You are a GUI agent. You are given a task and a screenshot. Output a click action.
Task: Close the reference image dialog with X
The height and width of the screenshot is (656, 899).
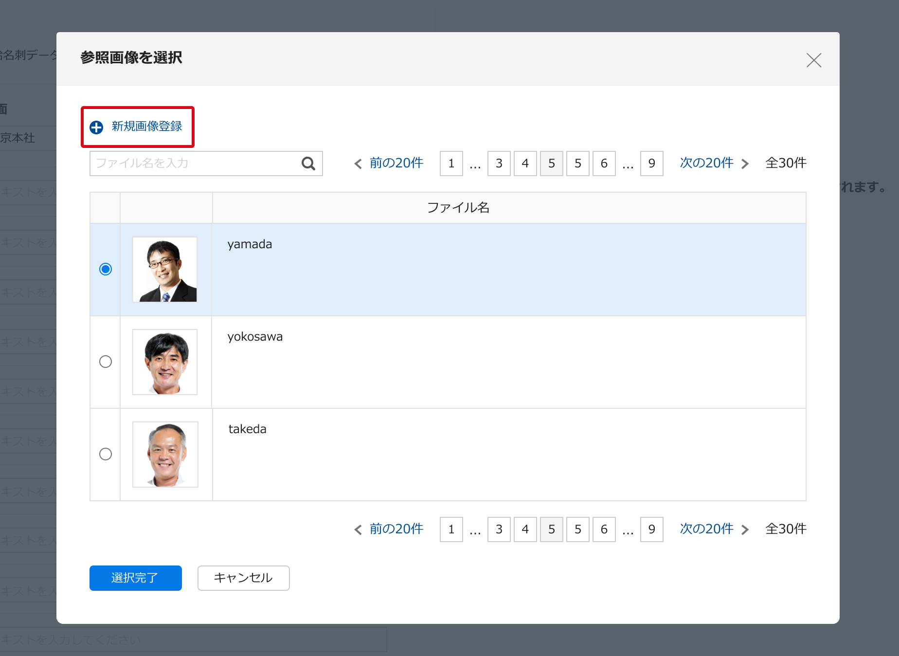813,60
